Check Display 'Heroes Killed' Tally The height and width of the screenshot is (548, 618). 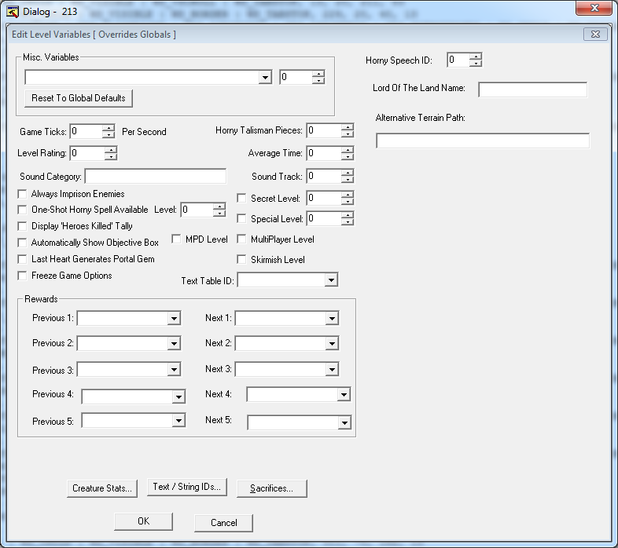click(x=22, y=226)
